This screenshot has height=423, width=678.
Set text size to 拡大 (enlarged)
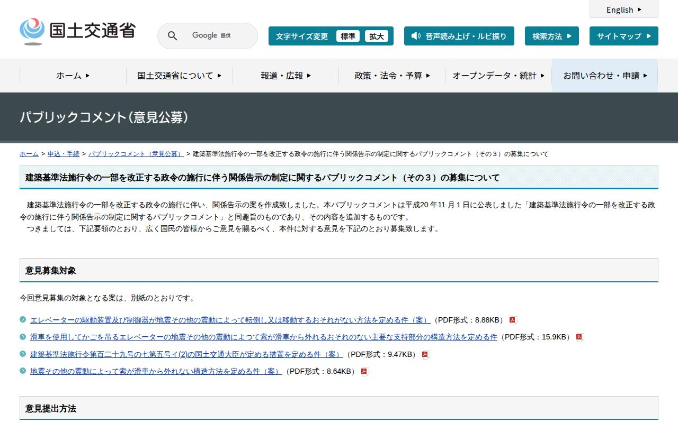(377, 36)
